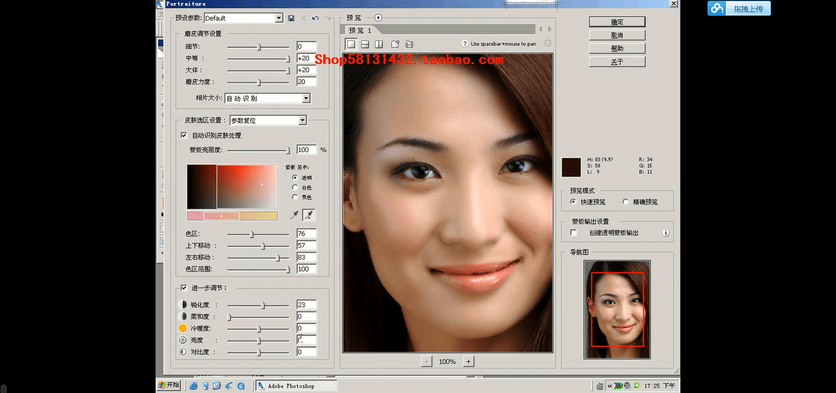Click the 细节 detail slider handle
Image resolution: width=836 pixels, height=393 pixels.
point(259,47)
